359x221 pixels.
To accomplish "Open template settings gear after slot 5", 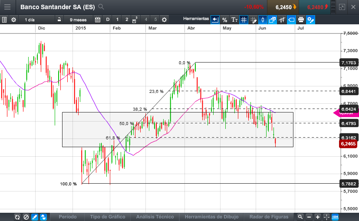I will (x=164, y=20).
